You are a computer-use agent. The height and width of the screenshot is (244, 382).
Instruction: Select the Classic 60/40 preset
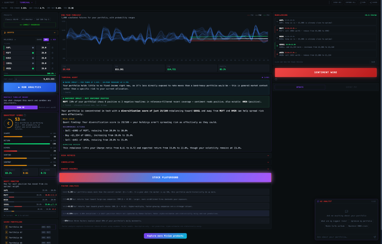(x=12, y=19)
